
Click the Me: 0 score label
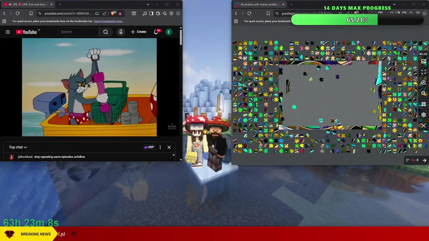click(x=415, y=160)
